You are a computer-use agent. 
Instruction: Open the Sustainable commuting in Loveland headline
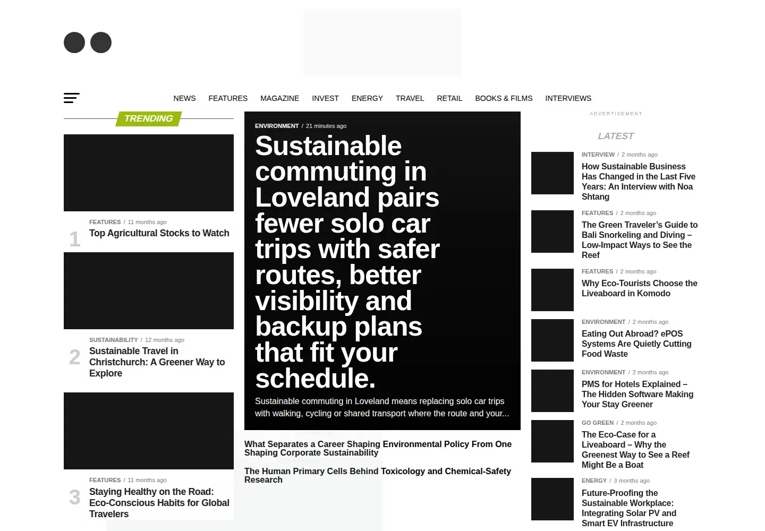point(347,262)
